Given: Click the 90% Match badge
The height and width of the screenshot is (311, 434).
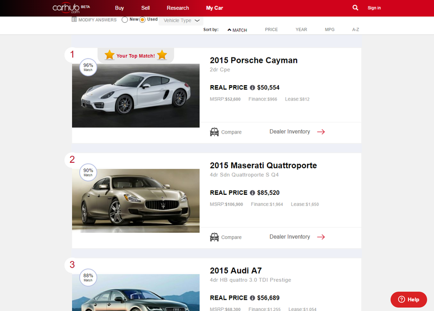Looking at the screenshot, I should point(88,172).
